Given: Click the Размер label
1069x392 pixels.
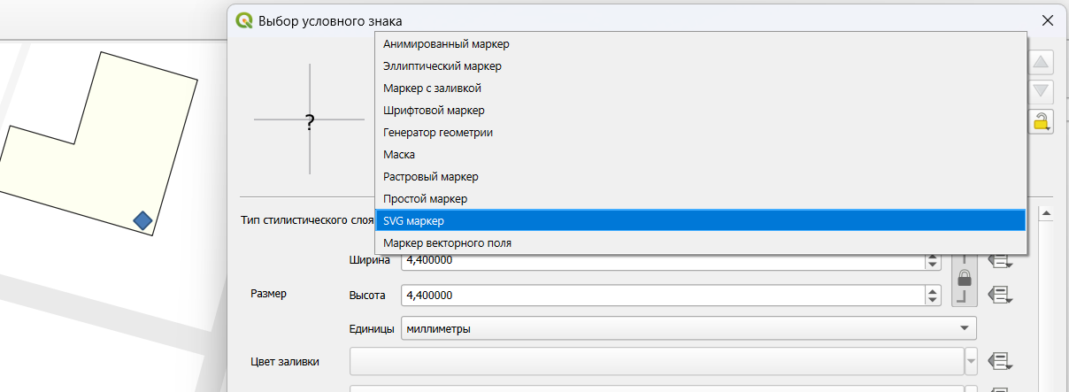Looking at the screenshot, I should (269, 293).
